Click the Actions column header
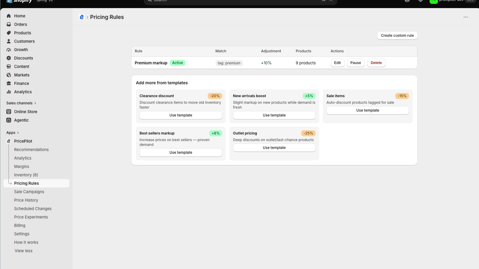Viewport: 479px width, 269px height. (337, 51)
